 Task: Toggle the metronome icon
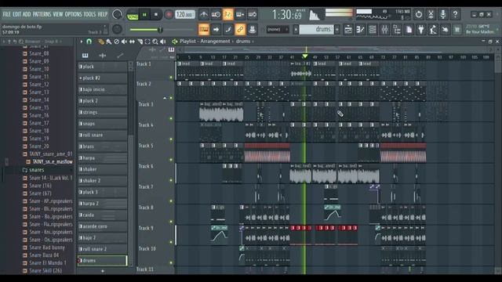(x=204, y=14)
